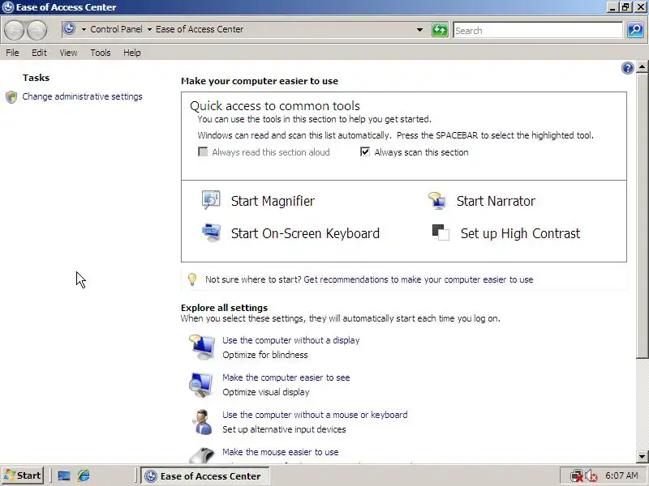This screenshot has width=649, height=486.
Task: Open Set up High Contrast
Action: click(x=520, y=233)
